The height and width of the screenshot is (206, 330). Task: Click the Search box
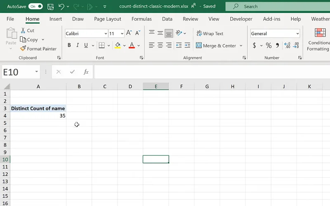tap(278, 7)
